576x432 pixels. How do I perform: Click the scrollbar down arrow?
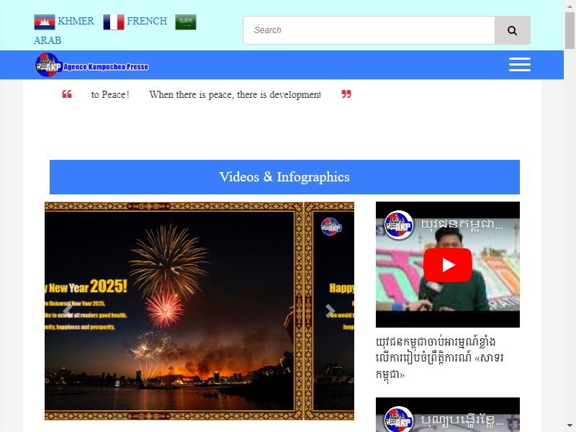(570, 427)
